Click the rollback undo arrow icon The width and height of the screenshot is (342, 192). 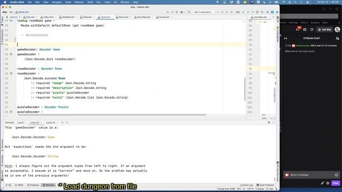click(x=262, y=12)
